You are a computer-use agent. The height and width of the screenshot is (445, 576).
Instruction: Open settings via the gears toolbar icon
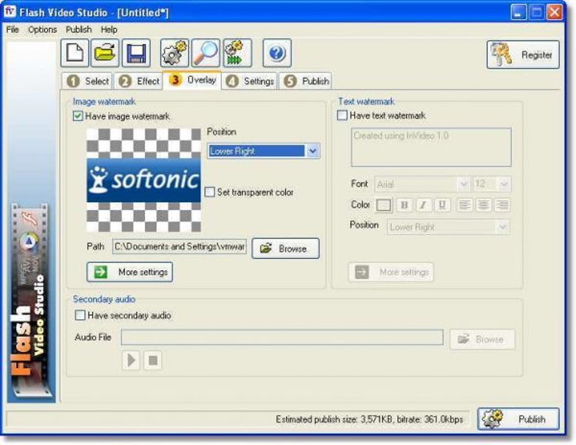(174, 53)
